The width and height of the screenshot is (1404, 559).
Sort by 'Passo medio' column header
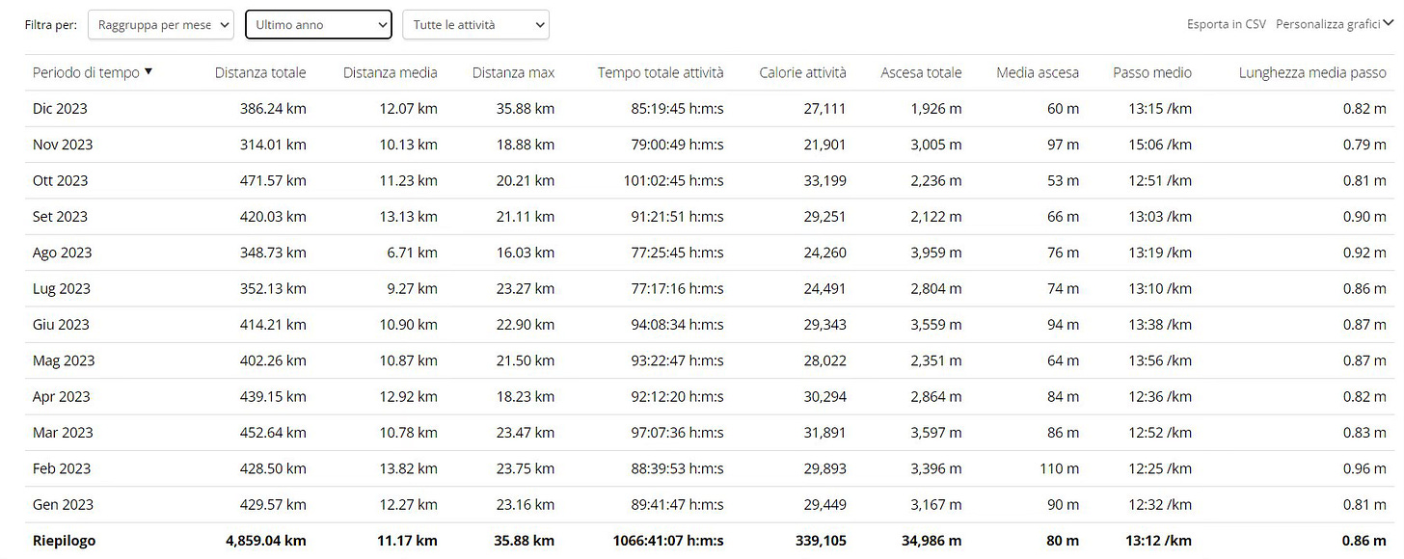pyautogui.click(x=1152, y=72)
